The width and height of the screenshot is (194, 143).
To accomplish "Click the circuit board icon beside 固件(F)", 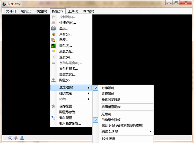I will [53, 46].
